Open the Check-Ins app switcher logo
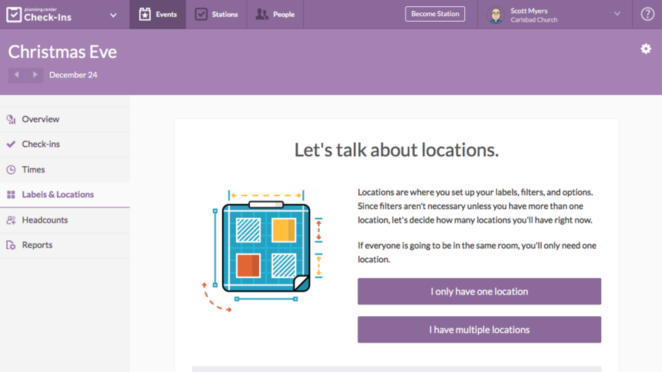 [x=14, y=14]
